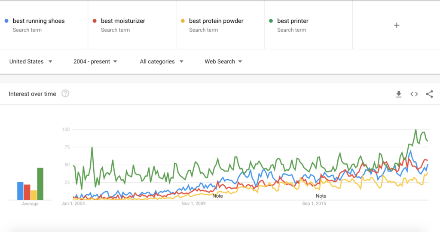
Task: Click green dot next to best printer
Action: coord(270,21)
